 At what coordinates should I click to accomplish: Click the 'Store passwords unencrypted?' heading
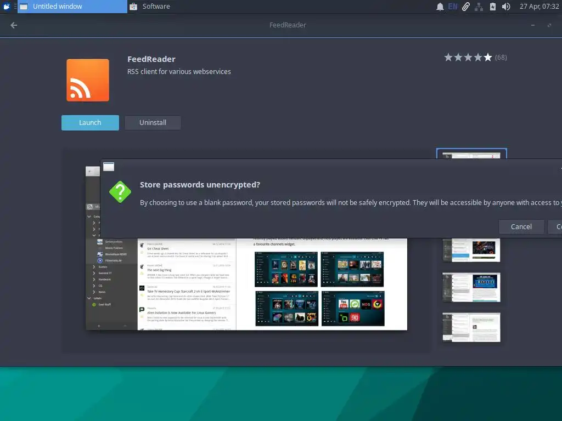pos(200,185)
